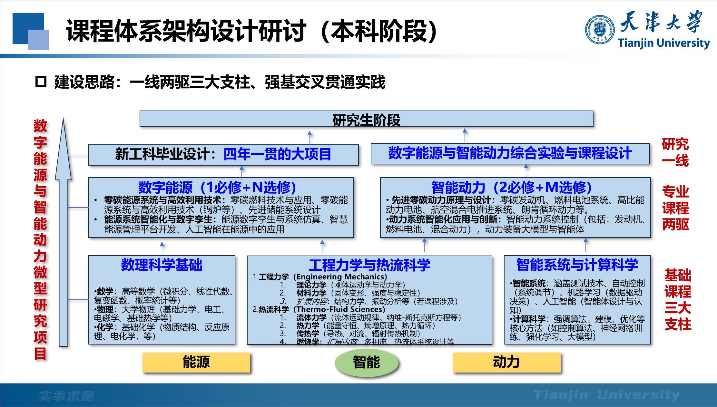Select the red 基础课程三大支柱 label
Image resolution: width=717 pixels, height=407 pixels.
(x=678, y=300)
